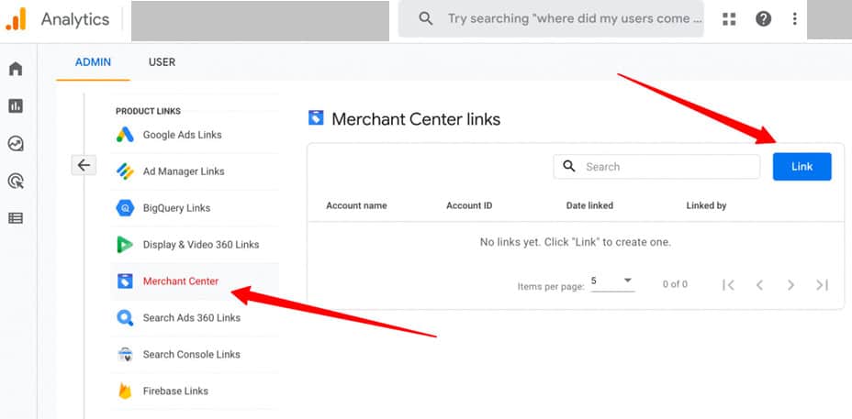This screenshot has height=419, width=852.
Task: Click the Date linked column header
Action: (x=589, y=205)
